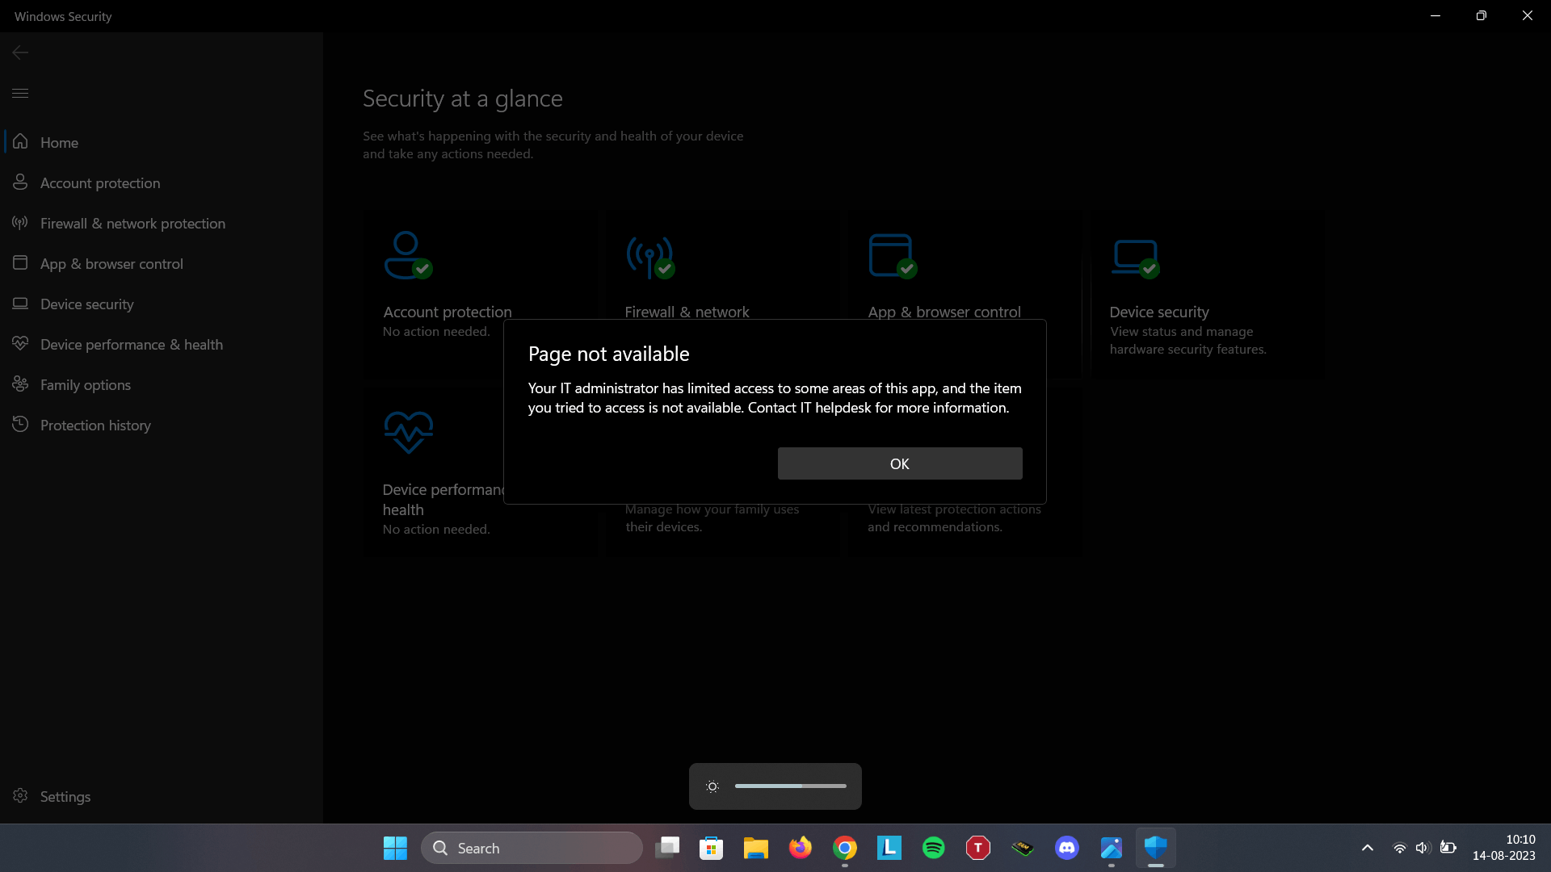
Task: Click the brightness sun icon
Action: pyautogui.click(x=712, y=786)
